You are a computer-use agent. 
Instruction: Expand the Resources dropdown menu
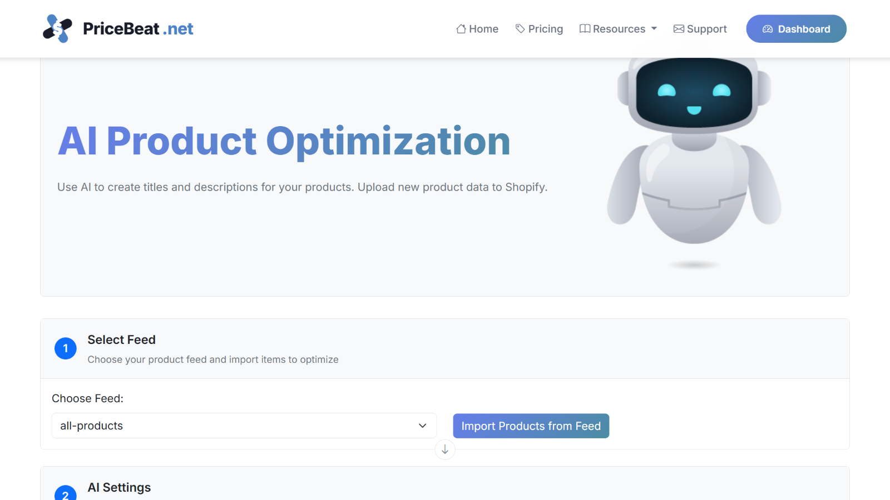tap(617, 28)
